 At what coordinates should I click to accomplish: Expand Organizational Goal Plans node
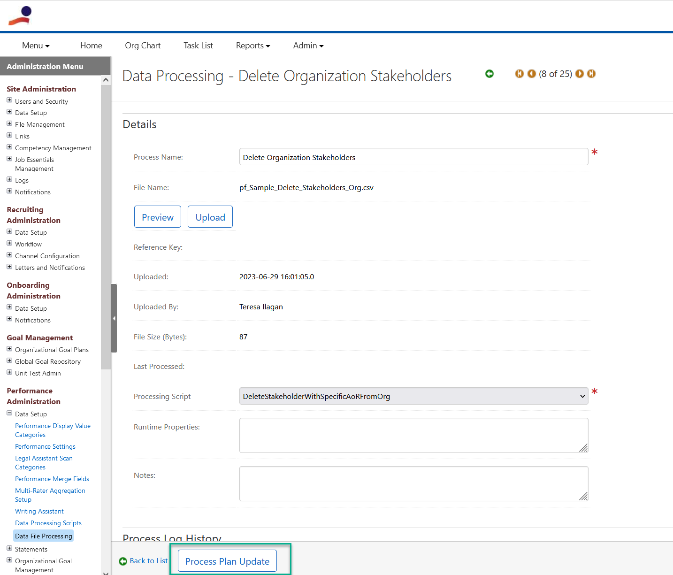pyautogui.click(x=9, y=349)
